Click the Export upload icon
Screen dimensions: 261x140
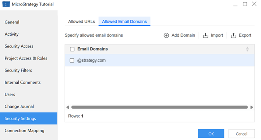coord(233,35)
